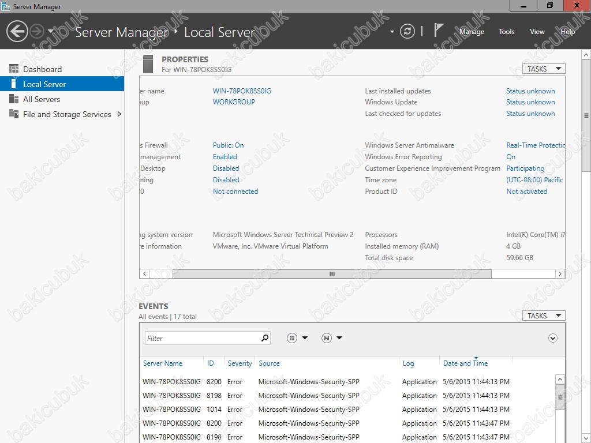Click the filter search magnifier icon
The width and height of the screenshot is (591, 443).
click(265, 338)
